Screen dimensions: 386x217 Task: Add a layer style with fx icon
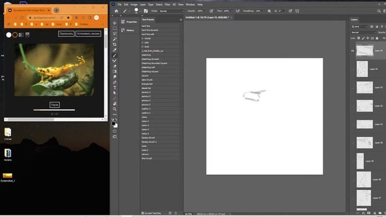tap(363, 213)
